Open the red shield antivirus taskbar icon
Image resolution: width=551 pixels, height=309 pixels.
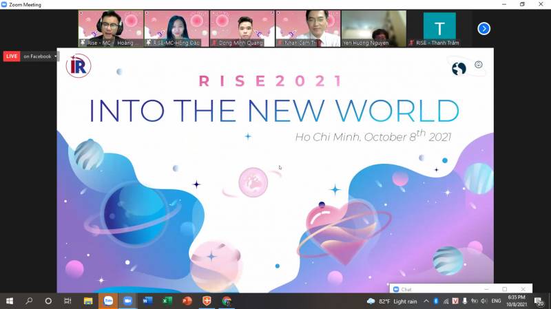207,301
